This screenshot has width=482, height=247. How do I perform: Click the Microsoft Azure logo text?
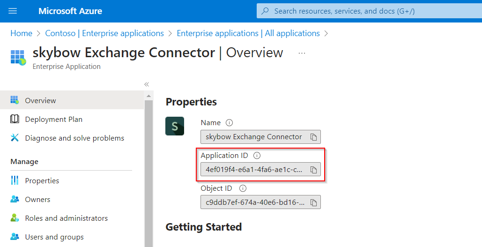pos(70,11)
